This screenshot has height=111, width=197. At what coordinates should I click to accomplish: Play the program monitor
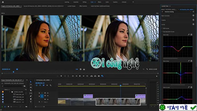80,76
